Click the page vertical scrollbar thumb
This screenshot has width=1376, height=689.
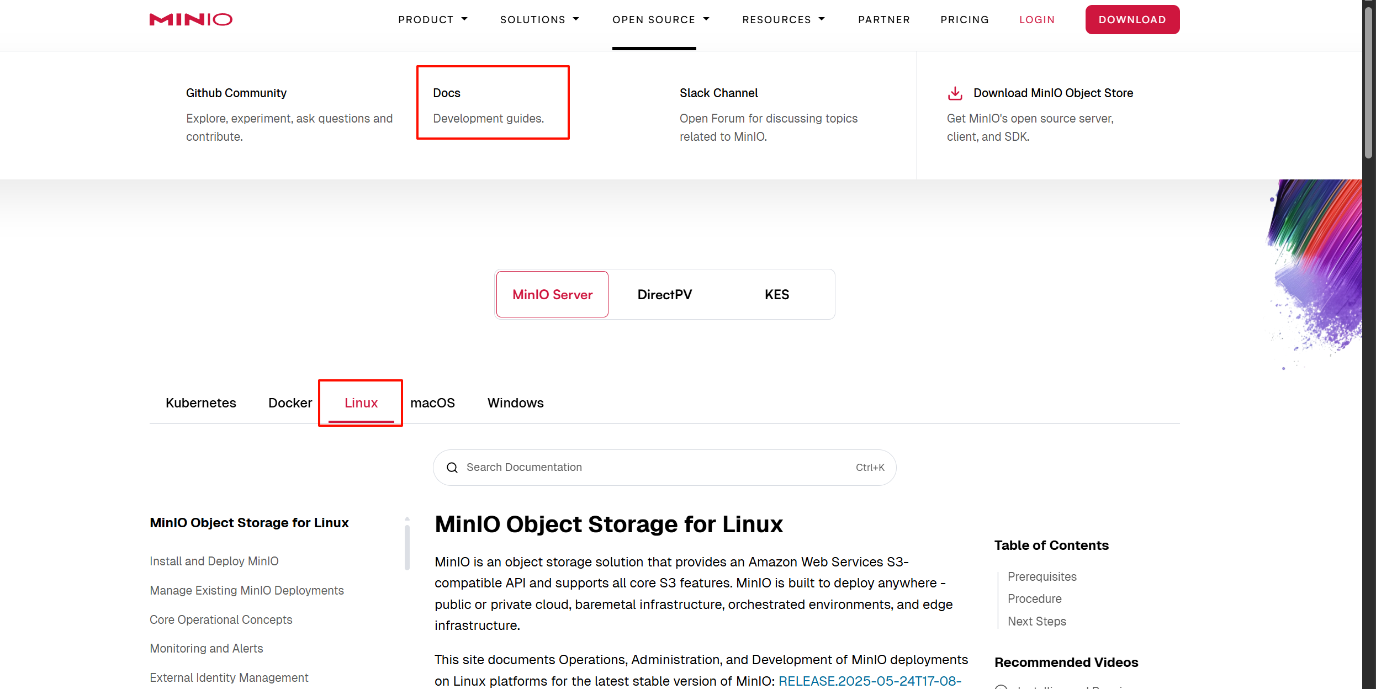click(x=1368, y=82)
